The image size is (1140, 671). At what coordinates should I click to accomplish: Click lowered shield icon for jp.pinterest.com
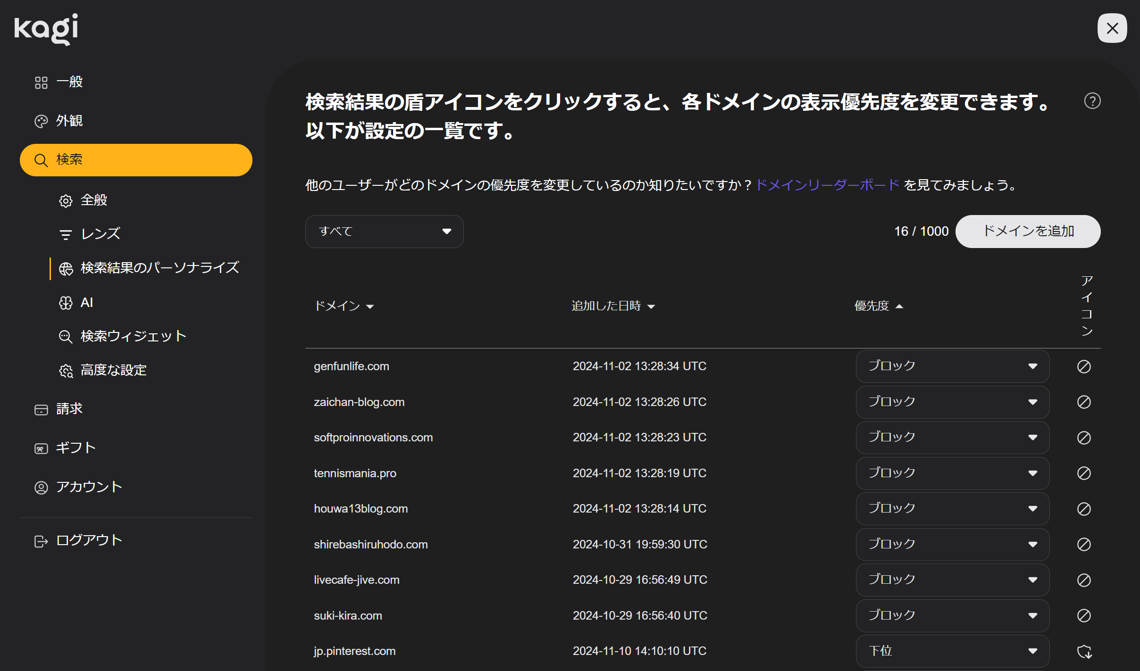pos(1084,651)
